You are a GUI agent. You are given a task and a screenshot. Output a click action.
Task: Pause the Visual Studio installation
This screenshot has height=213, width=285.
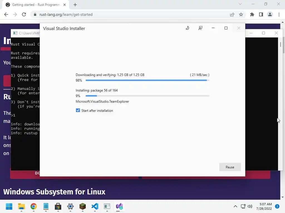pyautogui.click(x=230, y=167)
